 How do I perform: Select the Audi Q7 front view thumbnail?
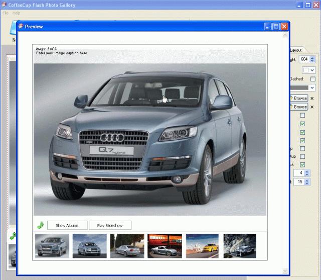[52, 246]
